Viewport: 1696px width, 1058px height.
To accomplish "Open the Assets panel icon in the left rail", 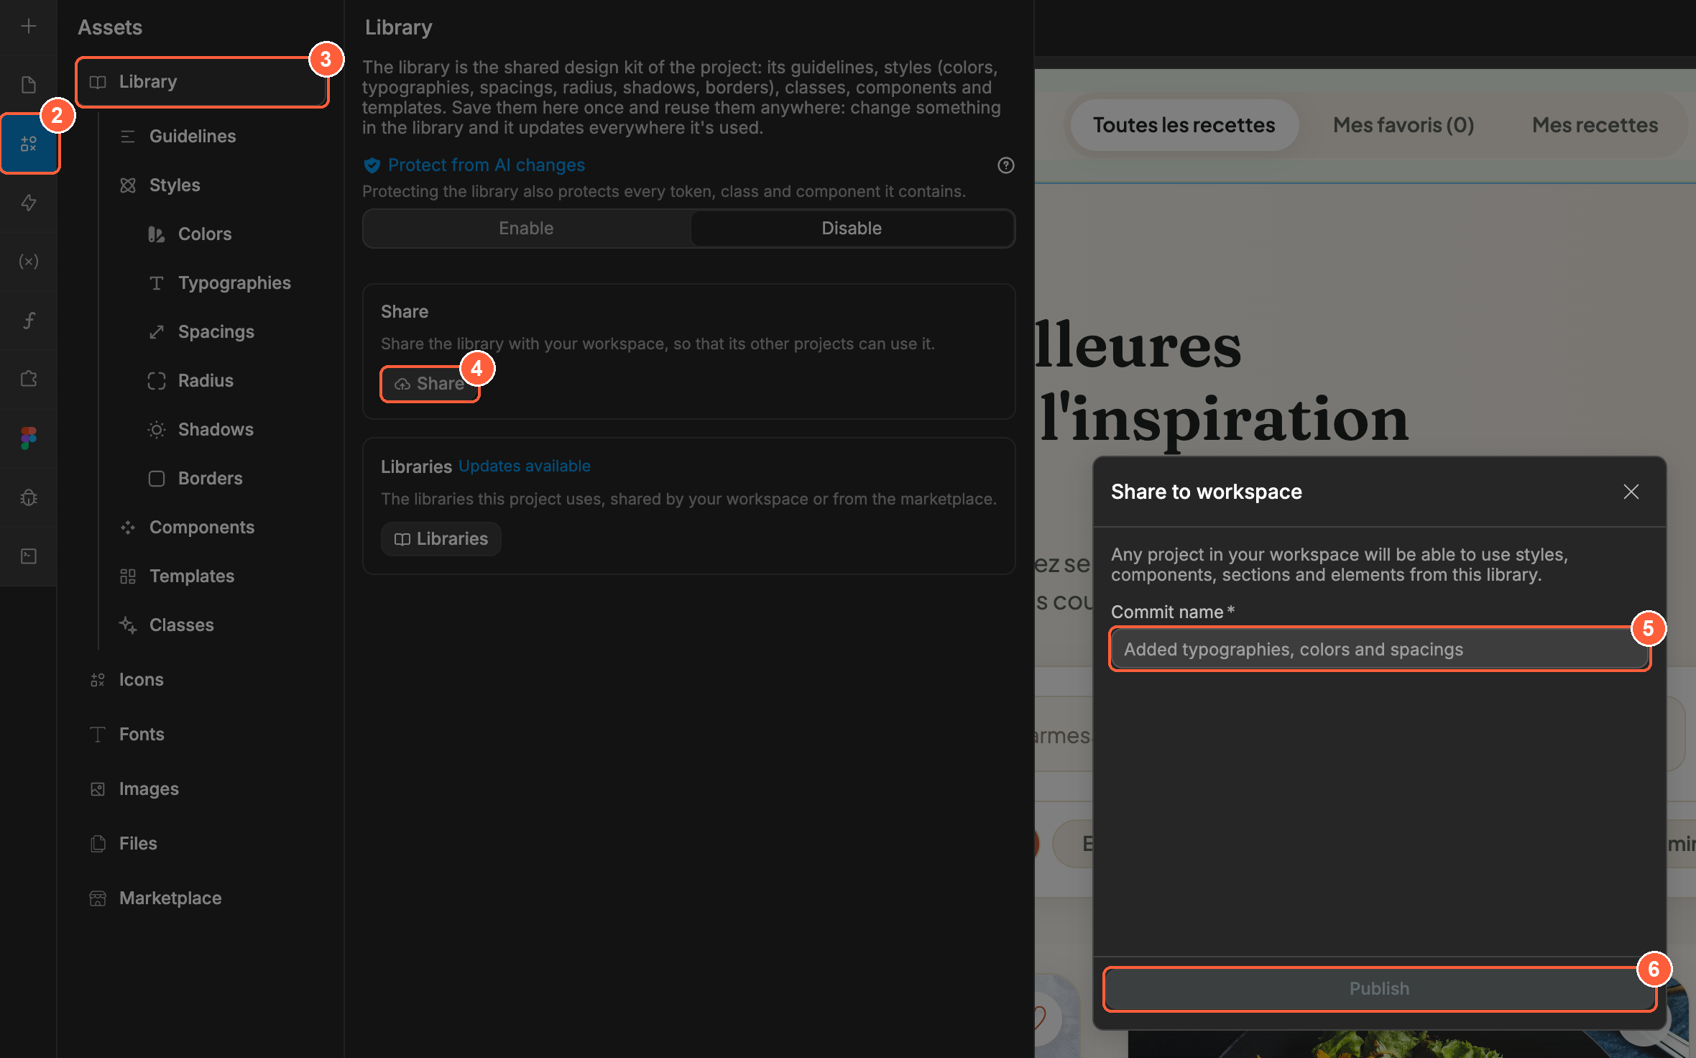I will [x=29, y=144].
